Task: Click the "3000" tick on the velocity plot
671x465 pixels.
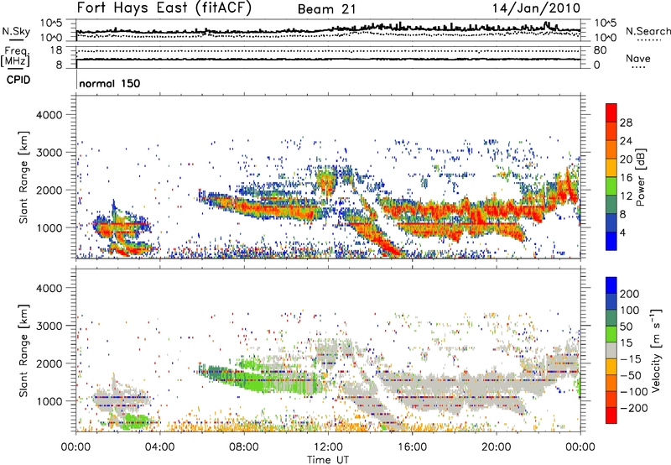Action: pyautogui.click(x=49, y=326)
